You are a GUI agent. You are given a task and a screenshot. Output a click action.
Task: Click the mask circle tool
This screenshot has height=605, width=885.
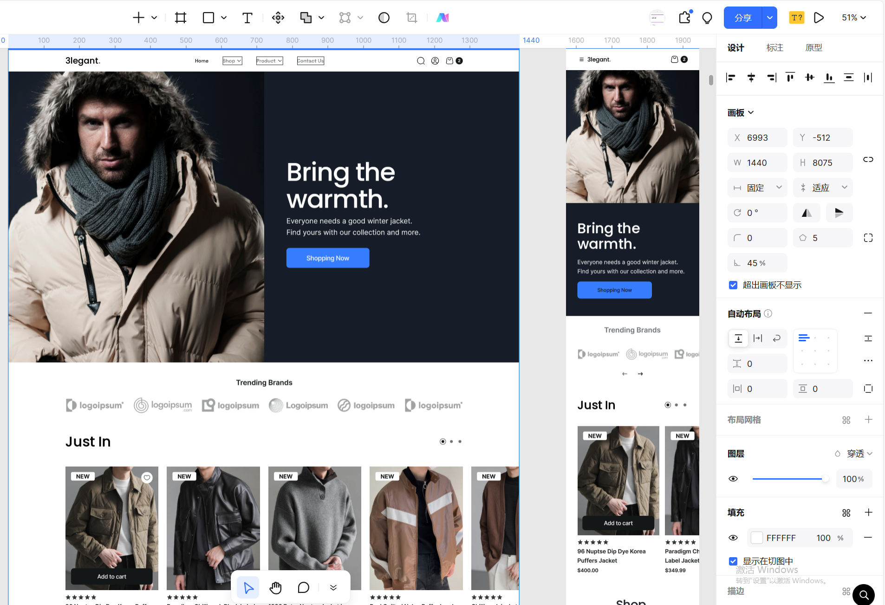click(384, 18)
